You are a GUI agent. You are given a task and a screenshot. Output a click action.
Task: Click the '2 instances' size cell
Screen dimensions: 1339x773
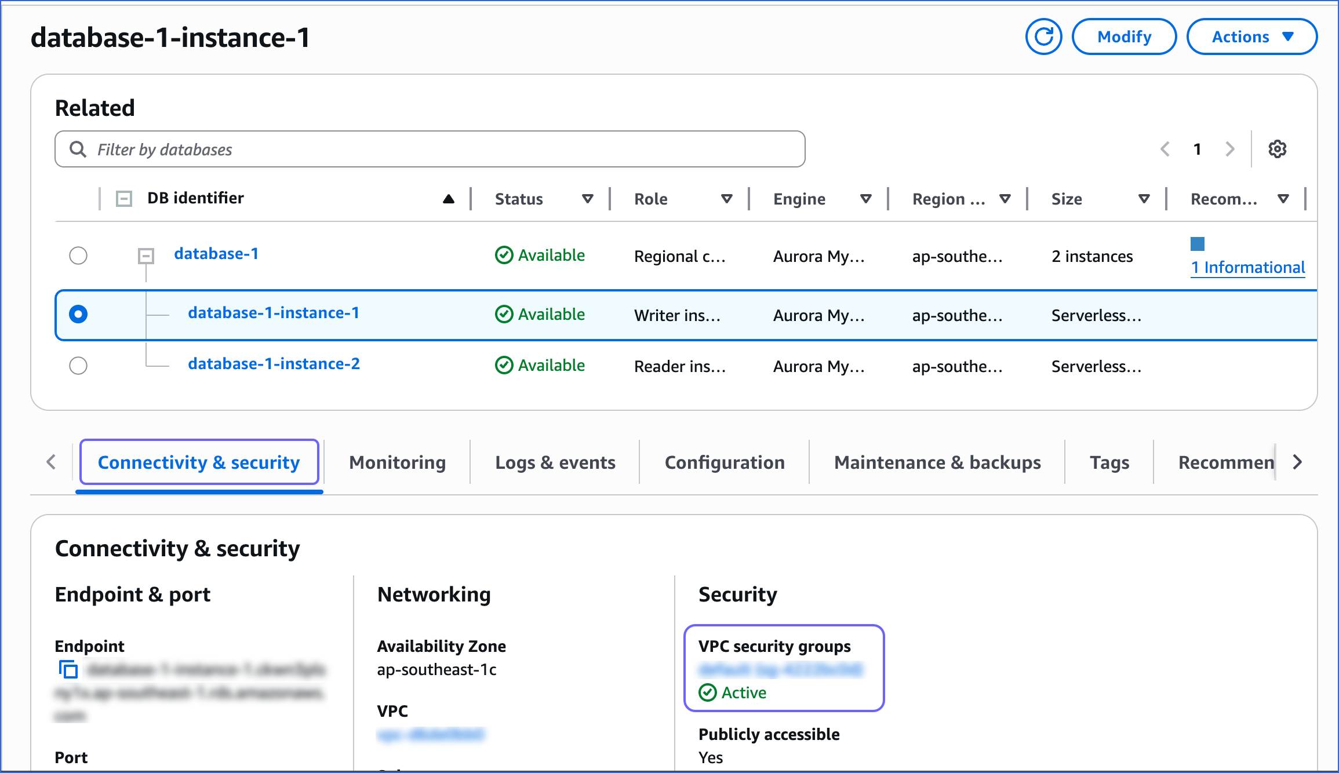(x=1092, y=256)
